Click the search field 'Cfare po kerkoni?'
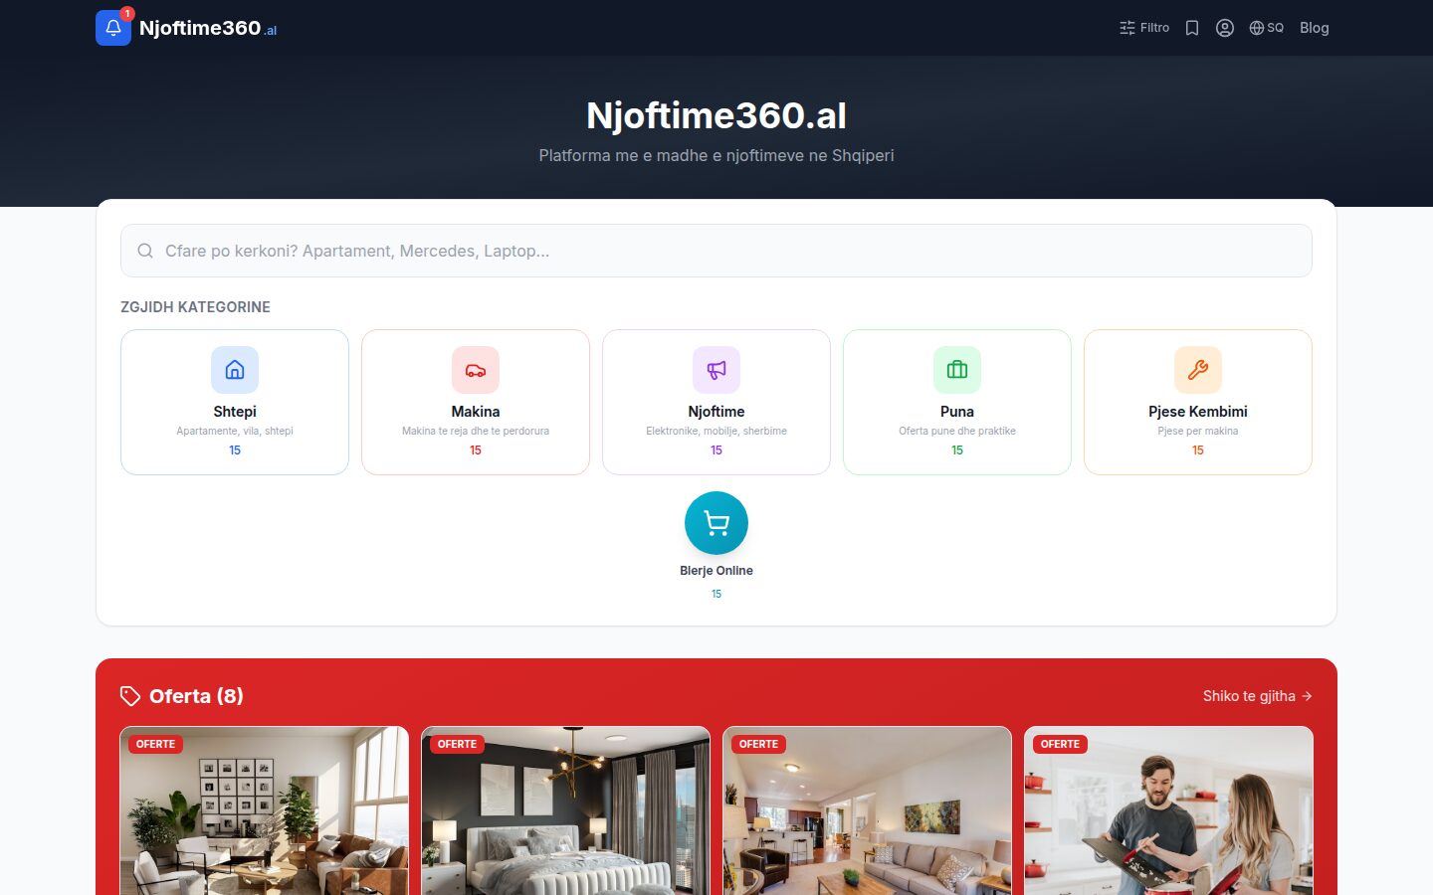1433x895 pixels. (716, 251)
